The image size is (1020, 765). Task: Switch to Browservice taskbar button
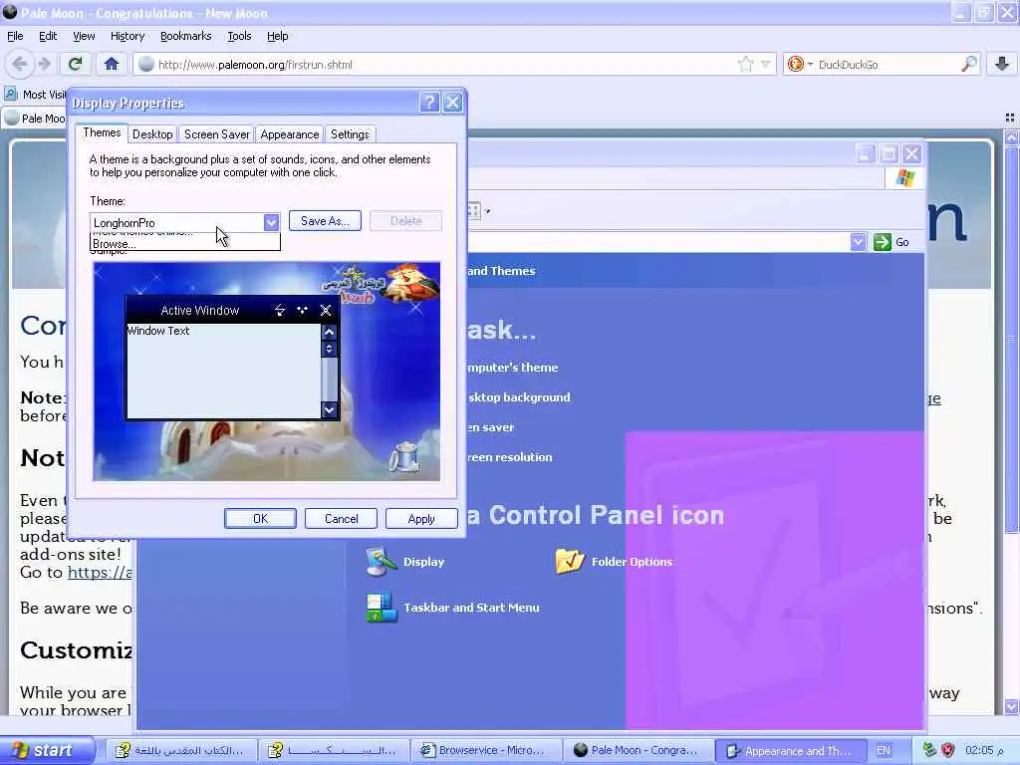click(485, 750)
